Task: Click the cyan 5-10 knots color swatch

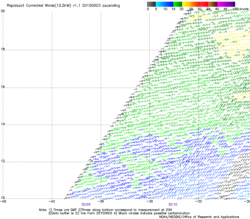Action: (x=160, y=4)
